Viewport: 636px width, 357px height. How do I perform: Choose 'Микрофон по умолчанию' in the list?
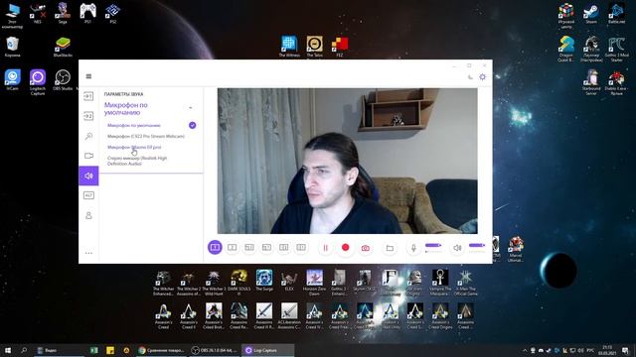[x=134, y=126]
